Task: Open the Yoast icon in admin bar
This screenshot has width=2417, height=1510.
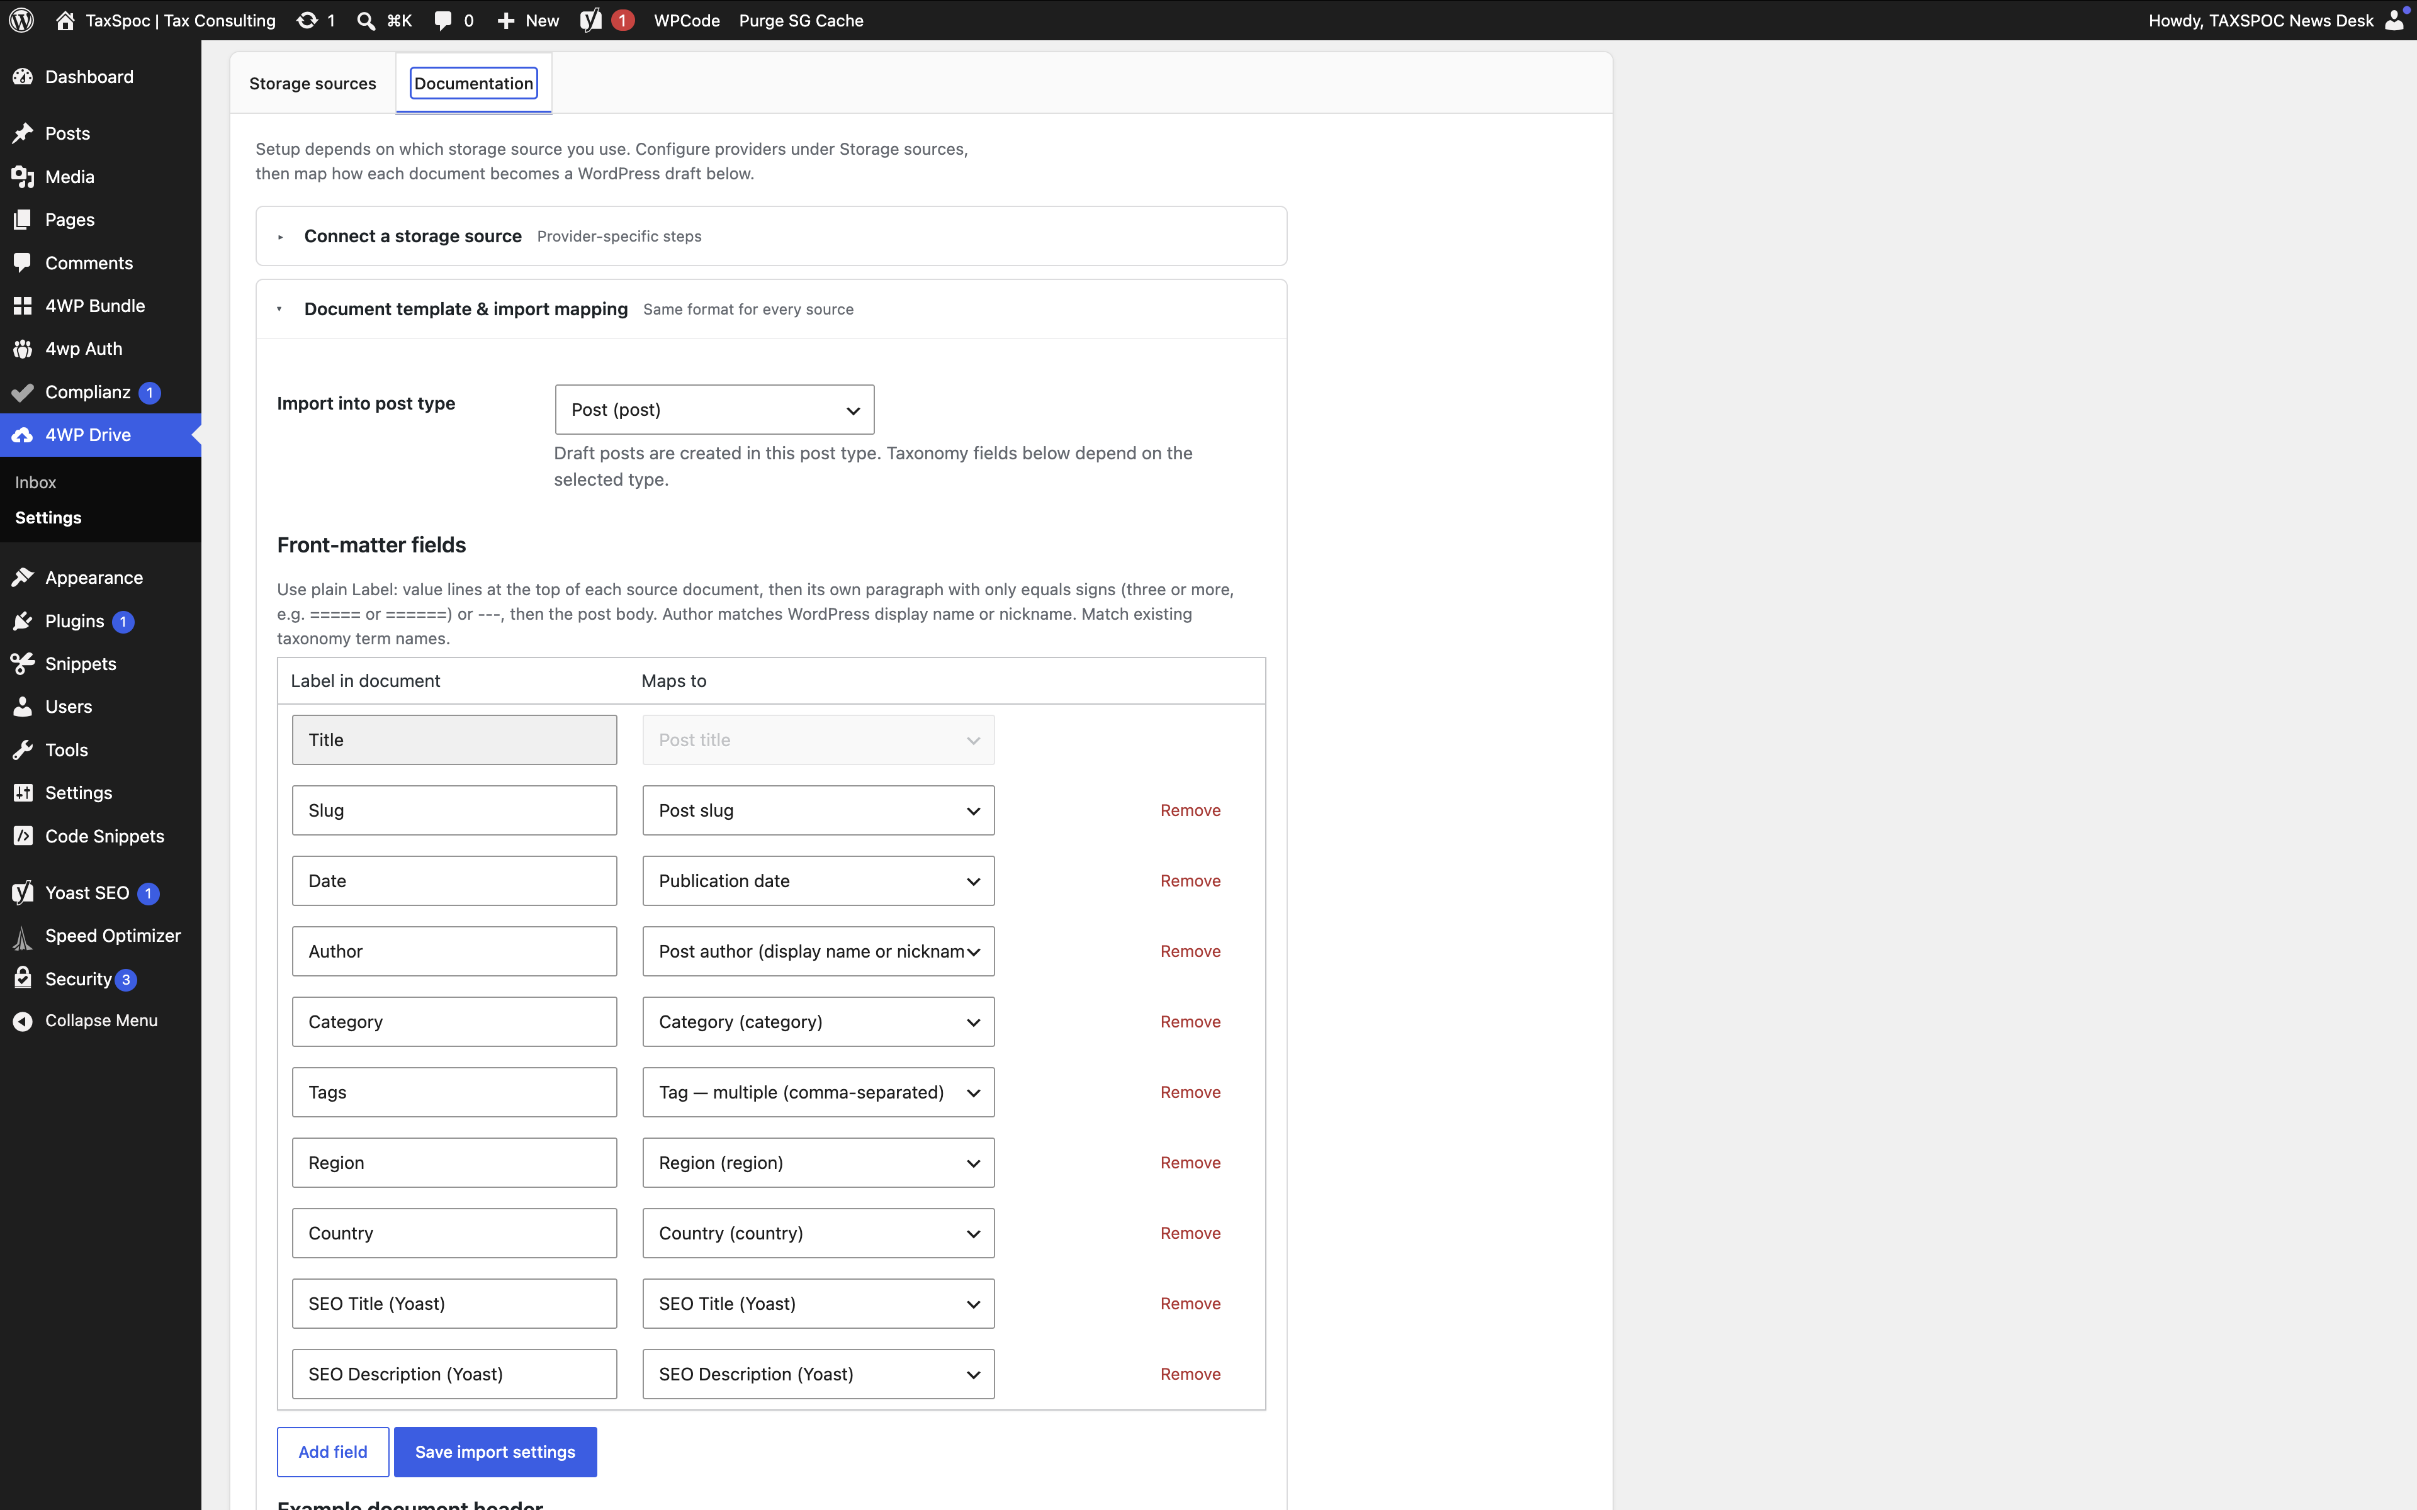Action: tap(590, 20)
